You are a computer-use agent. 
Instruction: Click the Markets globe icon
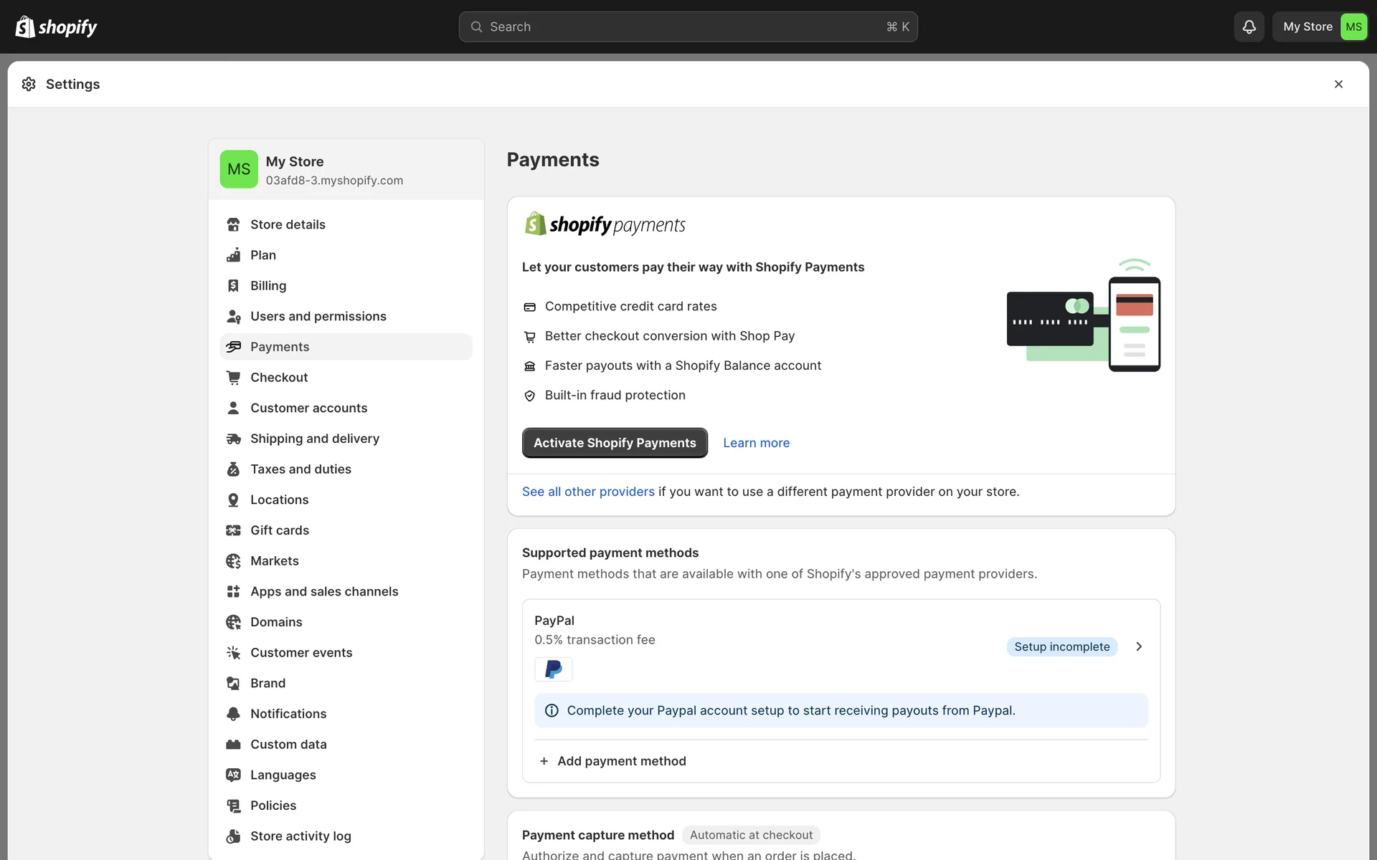233,561
